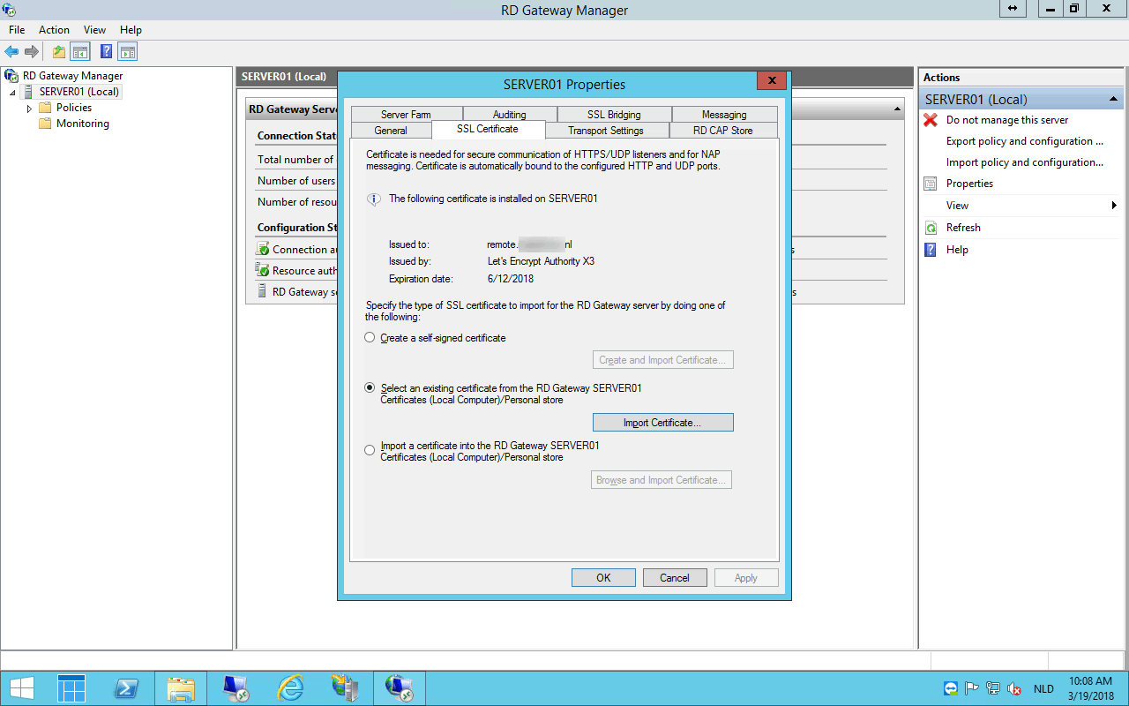Click the TeamViewer tray icon
1129x706 pixels.
pos(950,688)
